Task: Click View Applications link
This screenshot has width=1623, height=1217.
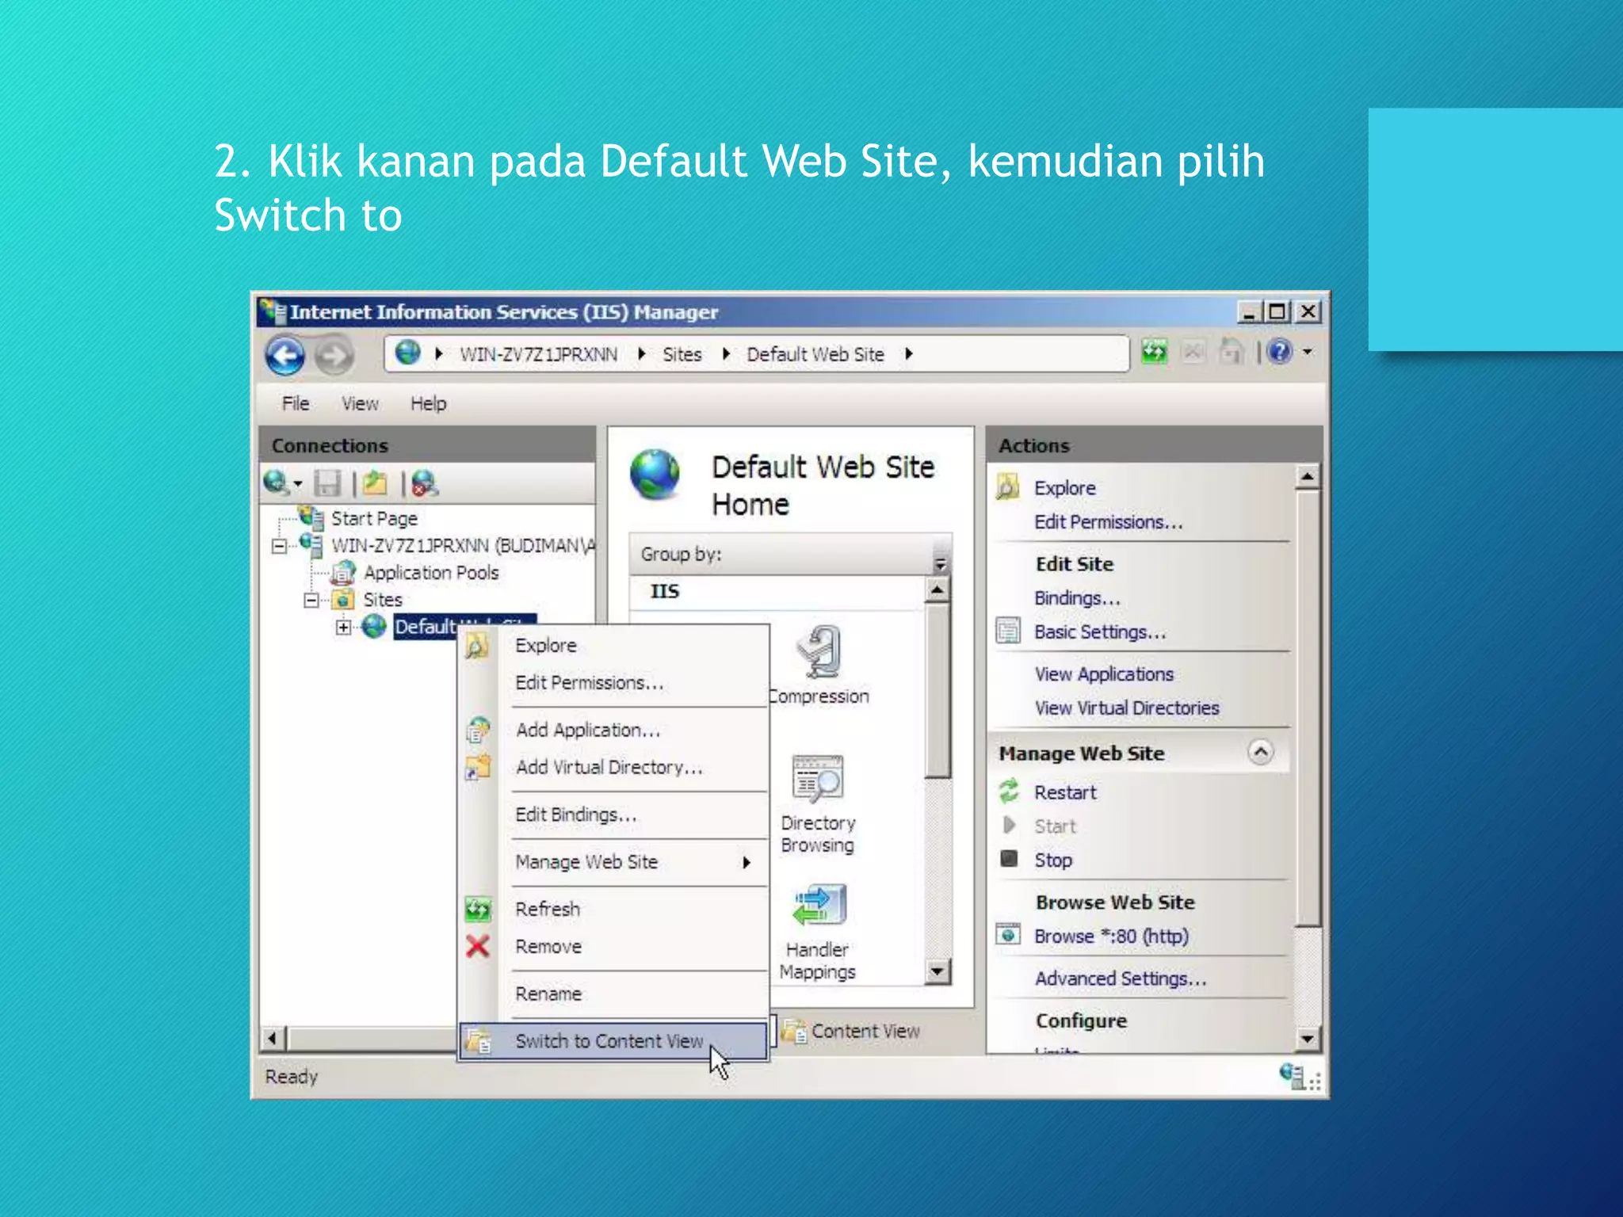Action: pos(1104,674)
